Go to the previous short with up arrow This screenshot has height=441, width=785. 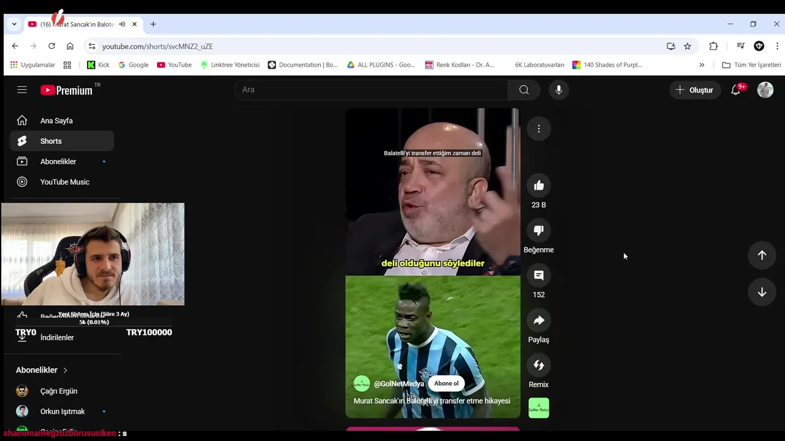click(762, 255)
